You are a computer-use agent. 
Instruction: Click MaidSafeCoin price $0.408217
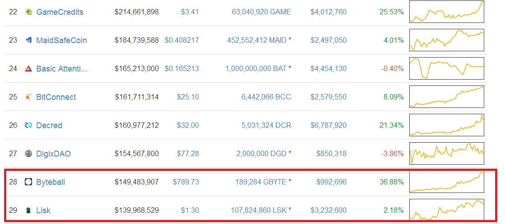pos(182,40)
